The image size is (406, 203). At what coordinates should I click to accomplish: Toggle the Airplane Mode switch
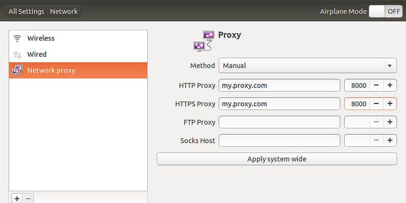click(x=386, y=11)
